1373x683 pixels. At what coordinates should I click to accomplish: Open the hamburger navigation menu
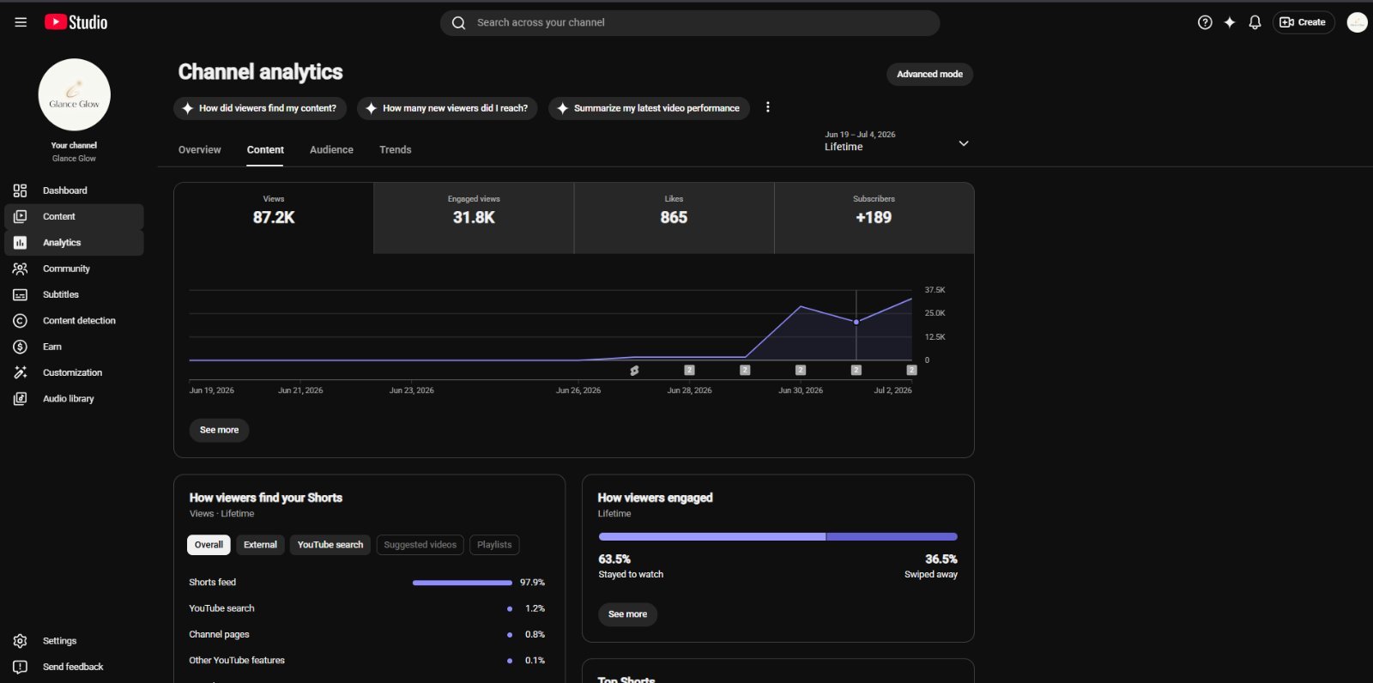(x=21, y=22)
